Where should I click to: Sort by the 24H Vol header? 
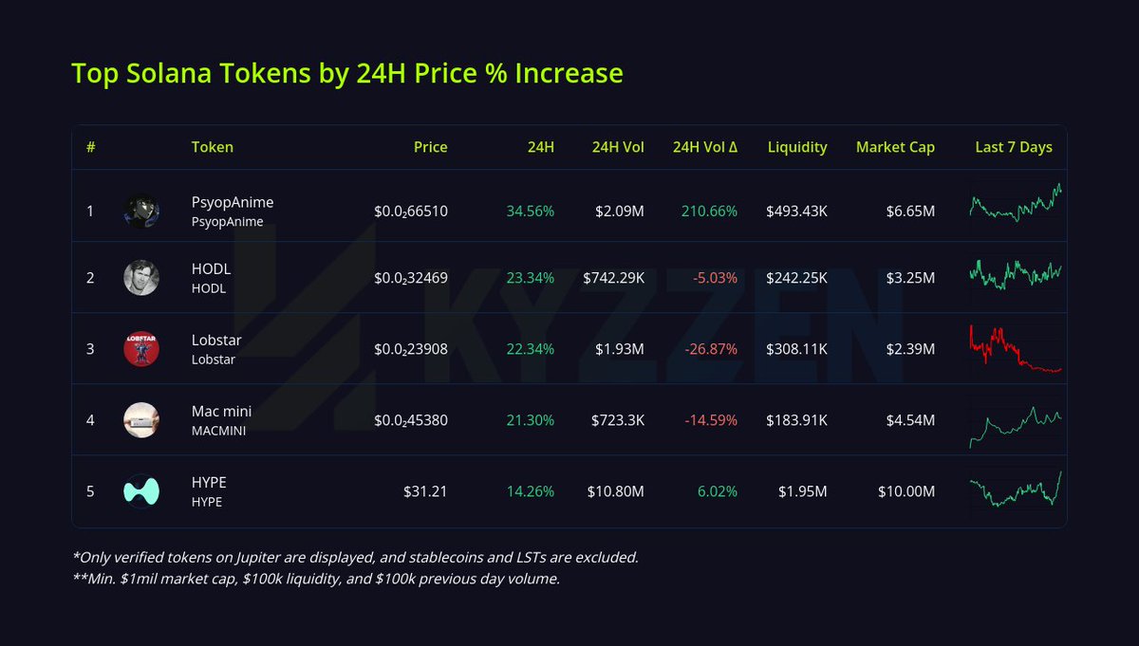tap(617, 147)
